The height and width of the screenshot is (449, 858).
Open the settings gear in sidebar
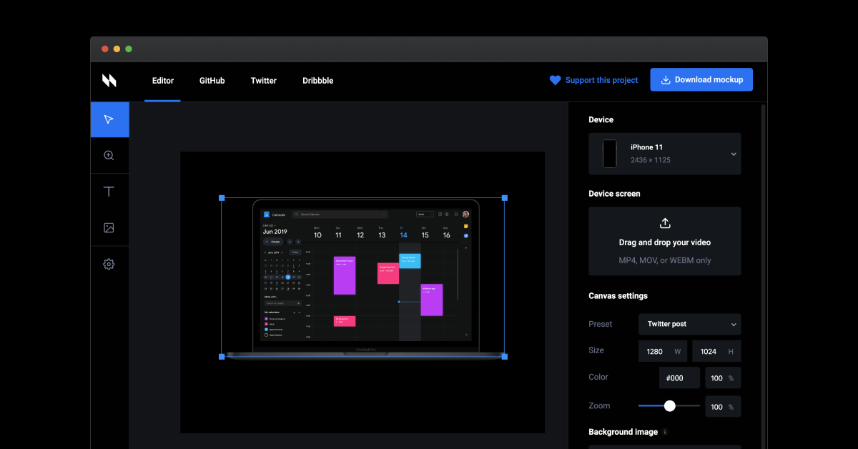pyautogui.click(x=109, y=265)
